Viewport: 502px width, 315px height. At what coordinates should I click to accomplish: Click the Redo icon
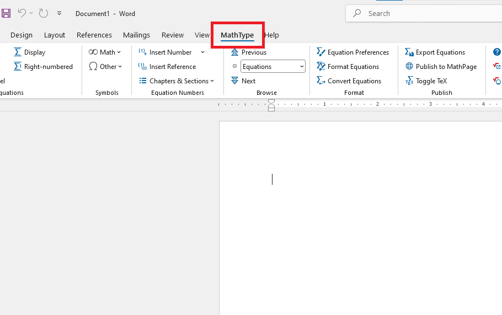[43, 13]
